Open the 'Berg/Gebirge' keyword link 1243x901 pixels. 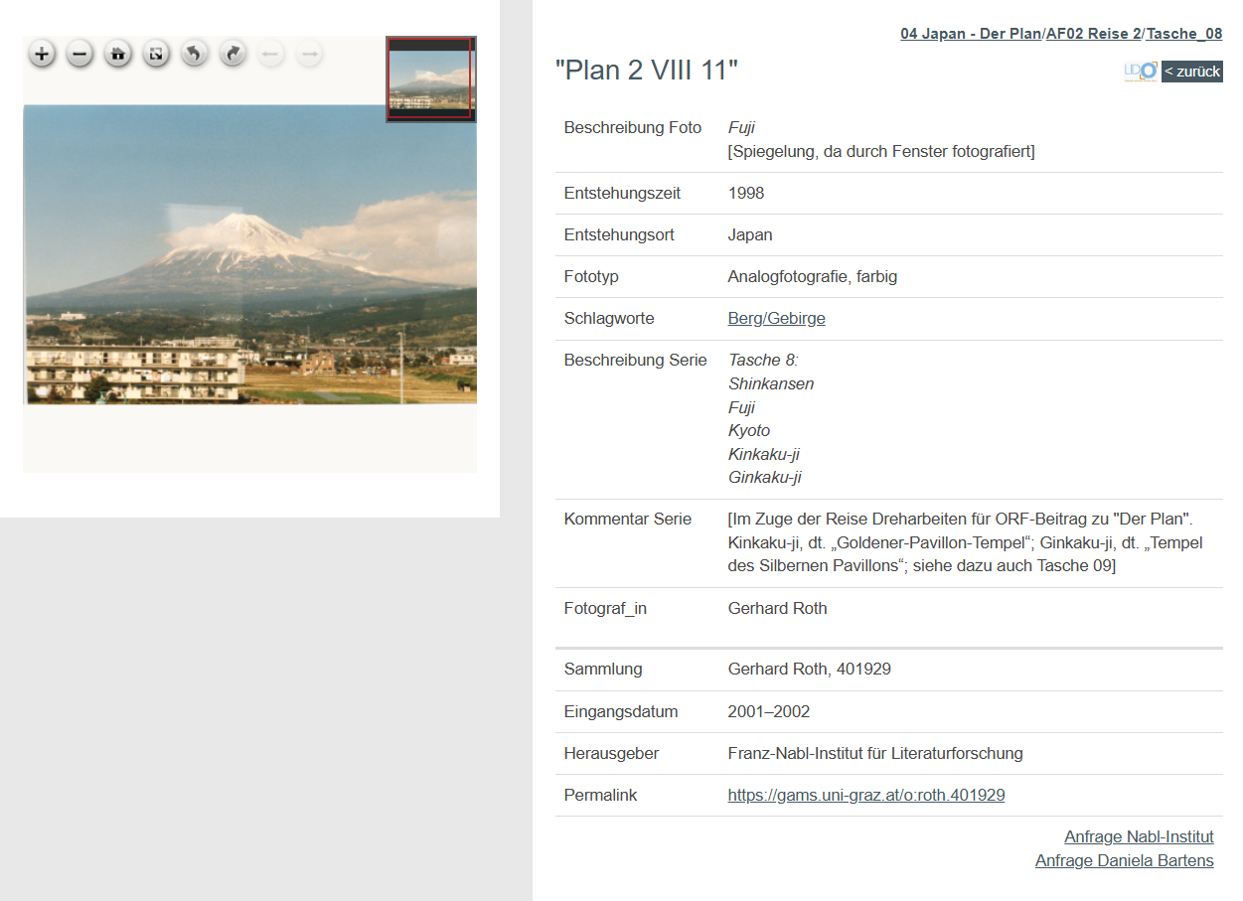[776, 319]
